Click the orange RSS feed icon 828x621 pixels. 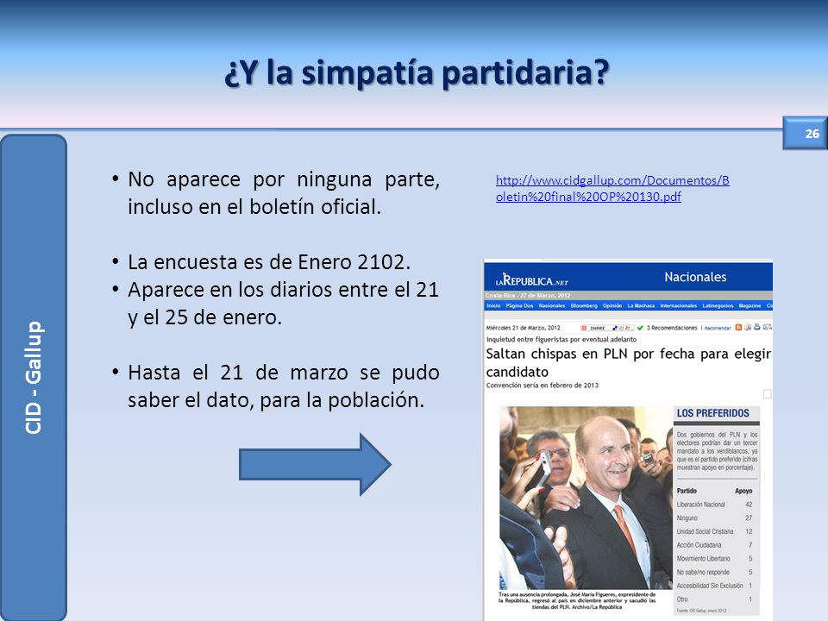pos(739,328)
